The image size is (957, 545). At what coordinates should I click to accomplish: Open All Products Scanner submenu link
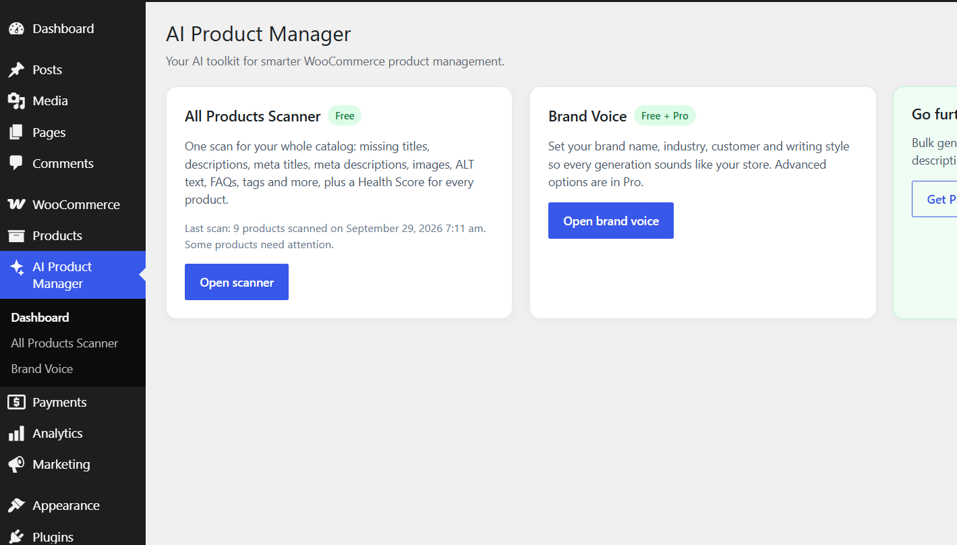pos(65,343)
